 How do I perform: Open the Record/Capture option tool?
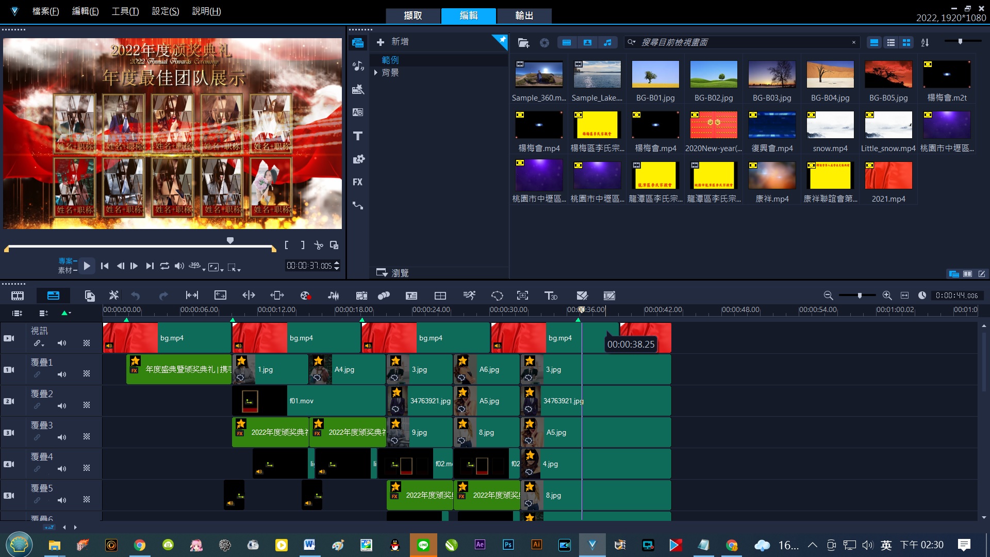pos(305,296)
